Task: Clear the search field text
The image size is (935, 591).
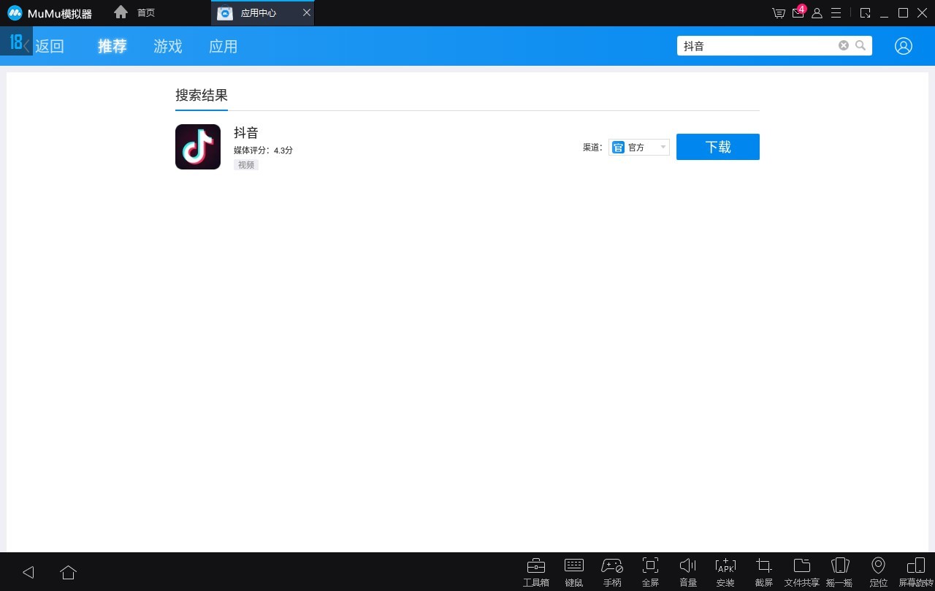Action: (x=844, y=45)
